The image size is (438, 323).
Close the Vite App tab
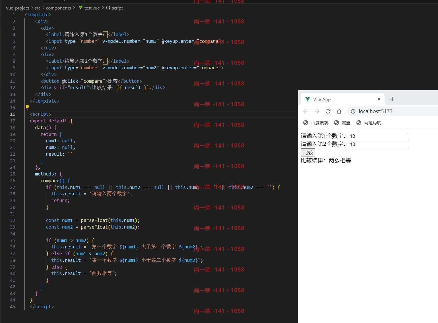pyautogui.click(x=379, y=99)
